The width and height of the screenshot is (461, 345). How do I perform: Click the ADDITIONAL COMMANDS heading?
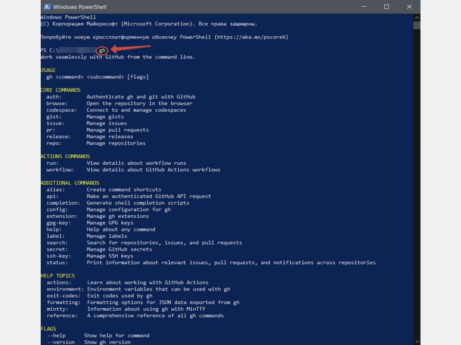70,183
